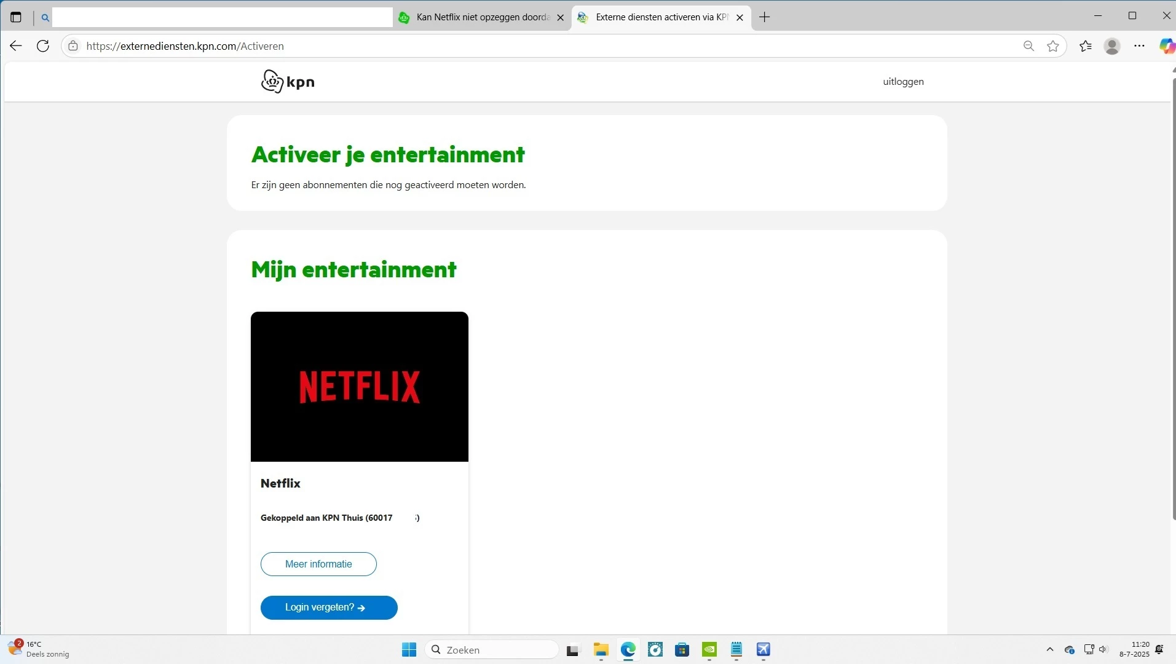Open the clock and date '11:20'
The height and width of the screenshot is (664, 1176).
pos(1134,649)
